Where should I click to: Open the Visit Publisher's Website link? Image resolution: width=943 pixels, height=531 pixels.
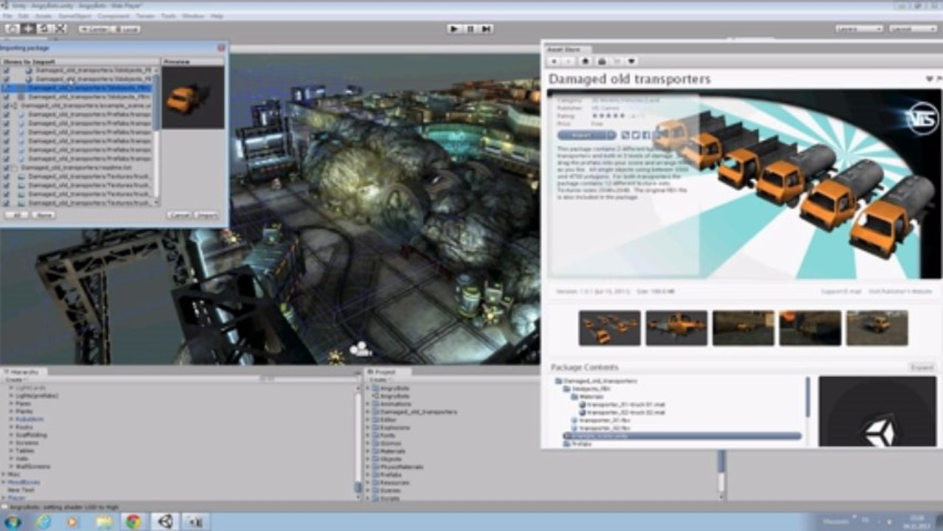coord(901,292)
